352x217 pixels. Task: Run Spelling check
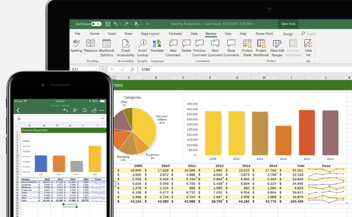(x=76, y=46)
